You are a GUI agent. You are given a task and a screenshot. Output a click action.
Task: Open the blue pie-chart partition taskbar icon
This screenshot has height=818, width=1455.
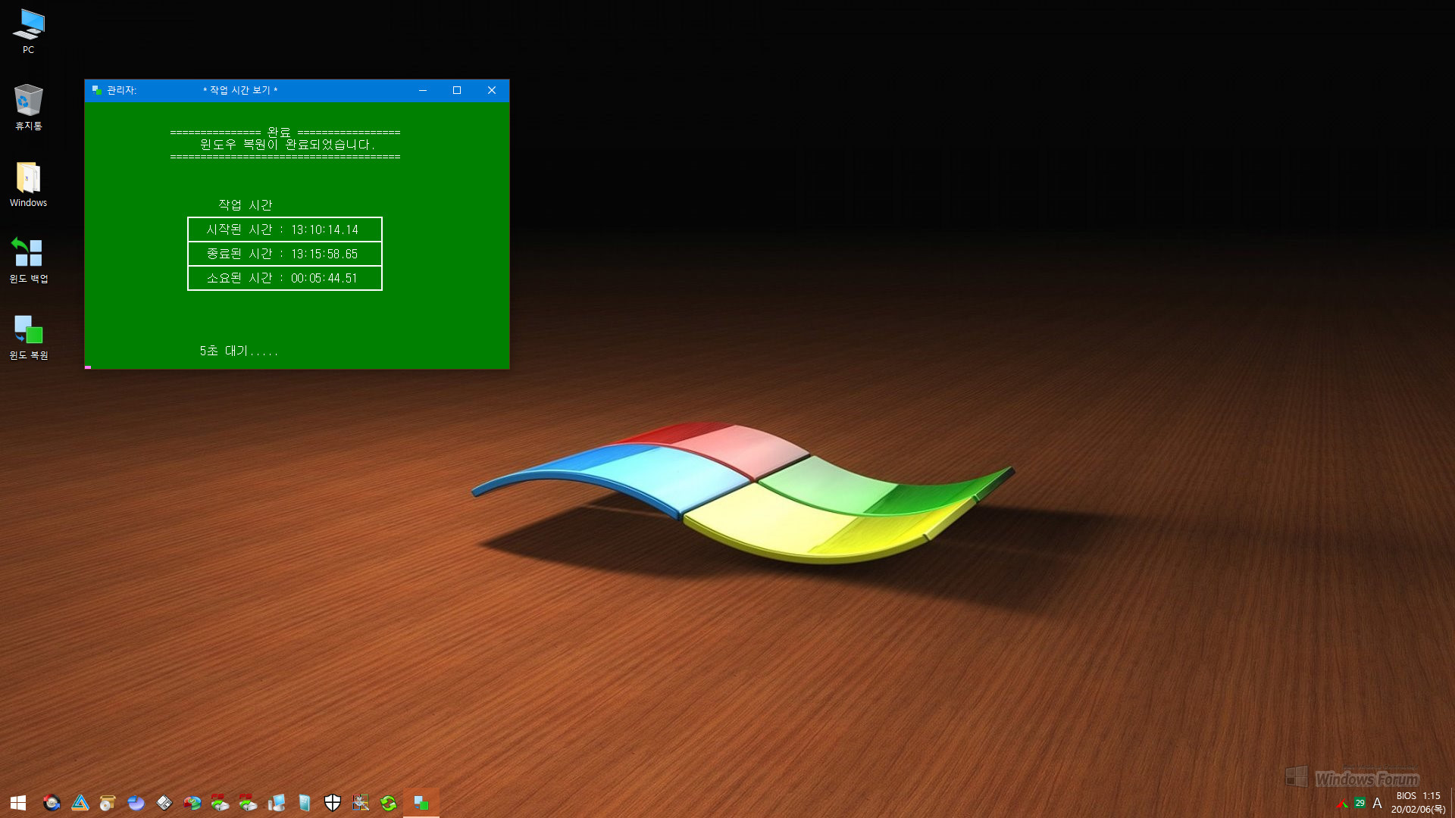tap(136, 803)
